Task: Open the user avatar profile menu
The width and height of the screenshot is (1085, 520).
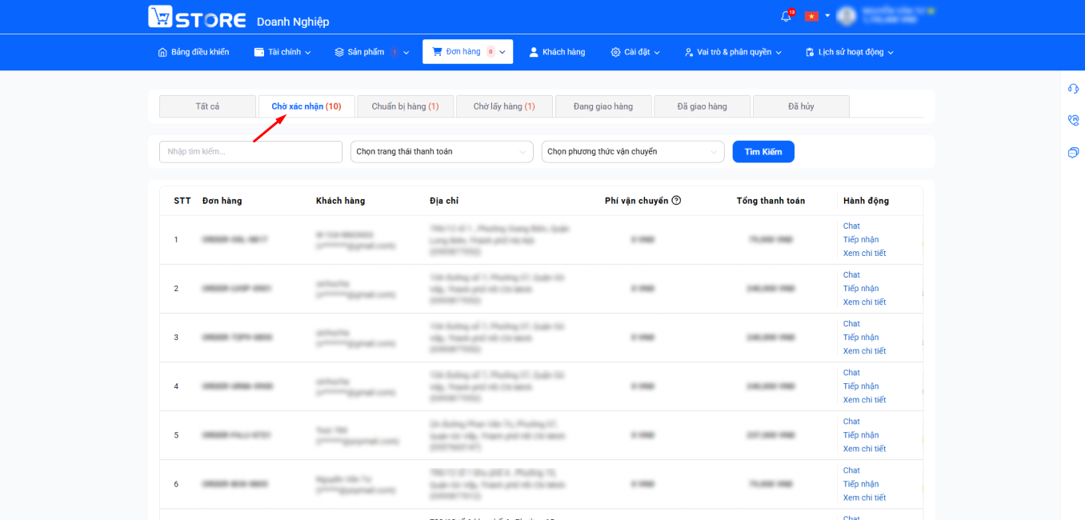Action: point(846,16)
